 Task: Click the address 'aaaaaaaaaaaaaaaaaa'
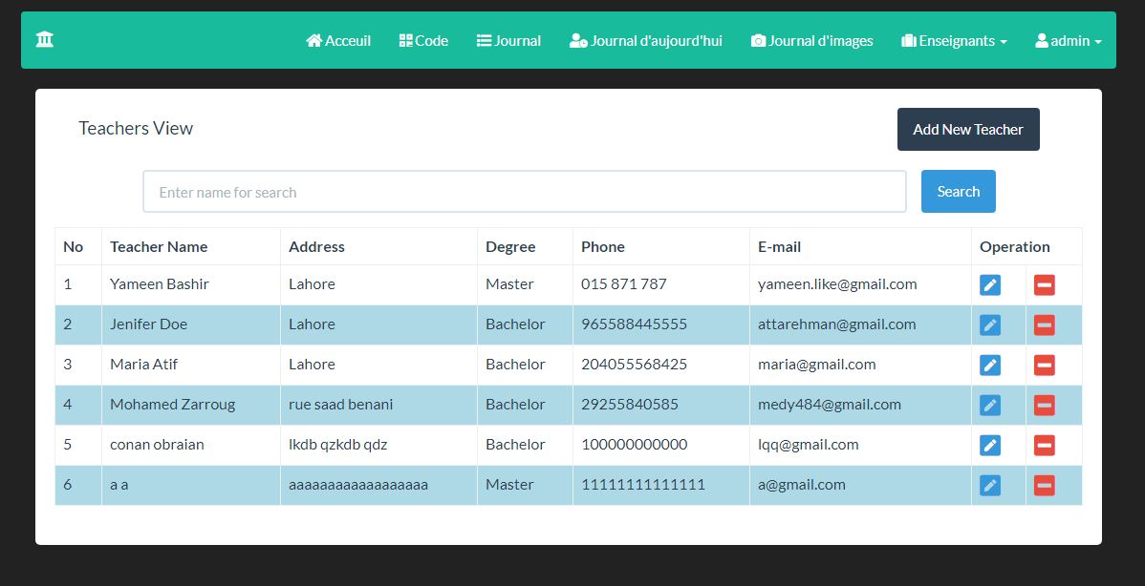(357, 485)
